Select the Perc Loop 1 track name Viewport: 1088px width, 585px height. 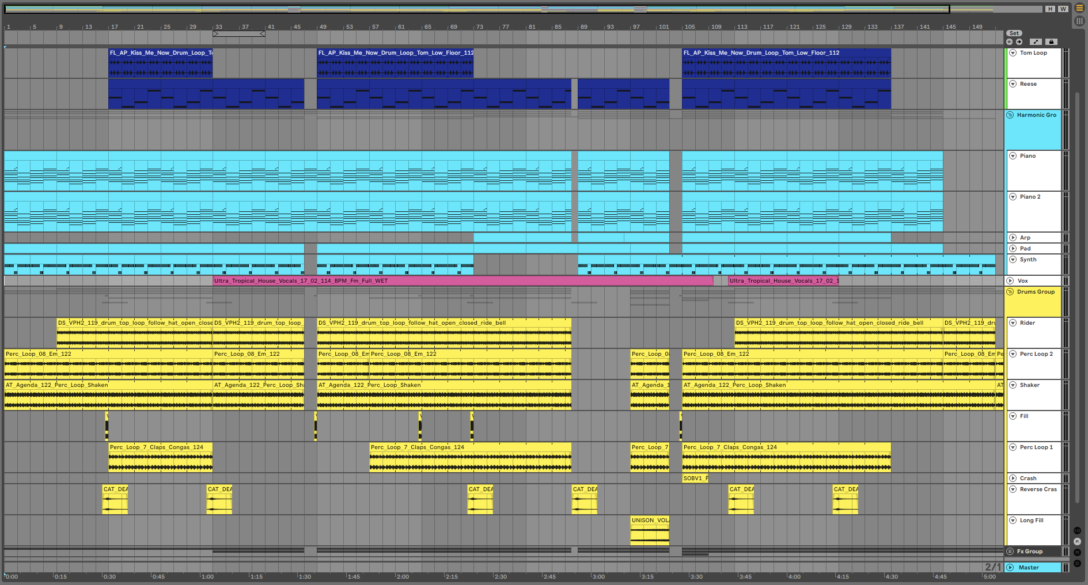tap(1036, 447)
